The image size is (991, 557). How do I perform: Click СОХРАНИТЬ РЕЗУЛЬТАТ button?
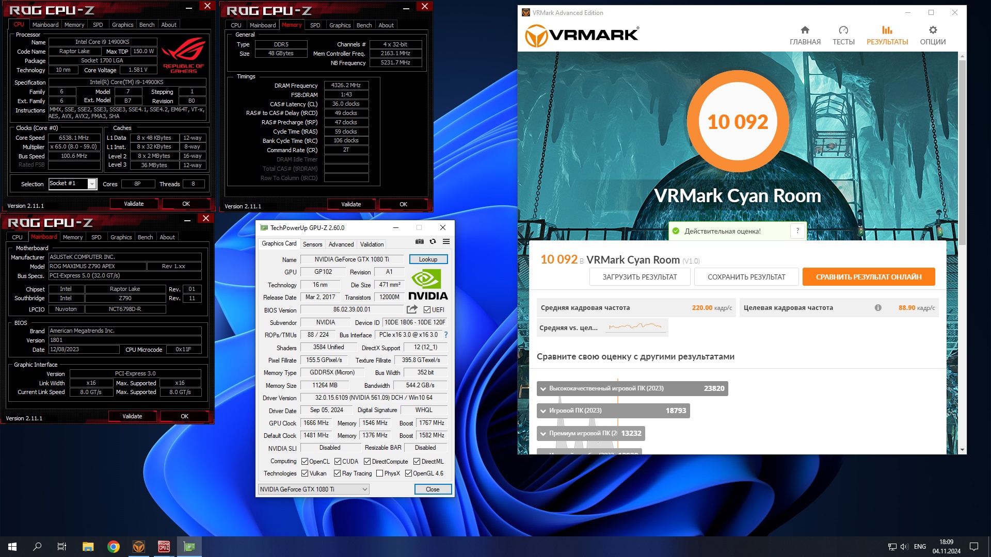[x=746, y=277]
